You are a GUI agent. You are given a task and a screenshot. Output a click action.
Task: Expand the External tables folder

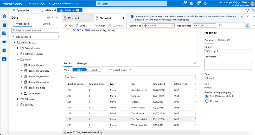tap(18, 48)
